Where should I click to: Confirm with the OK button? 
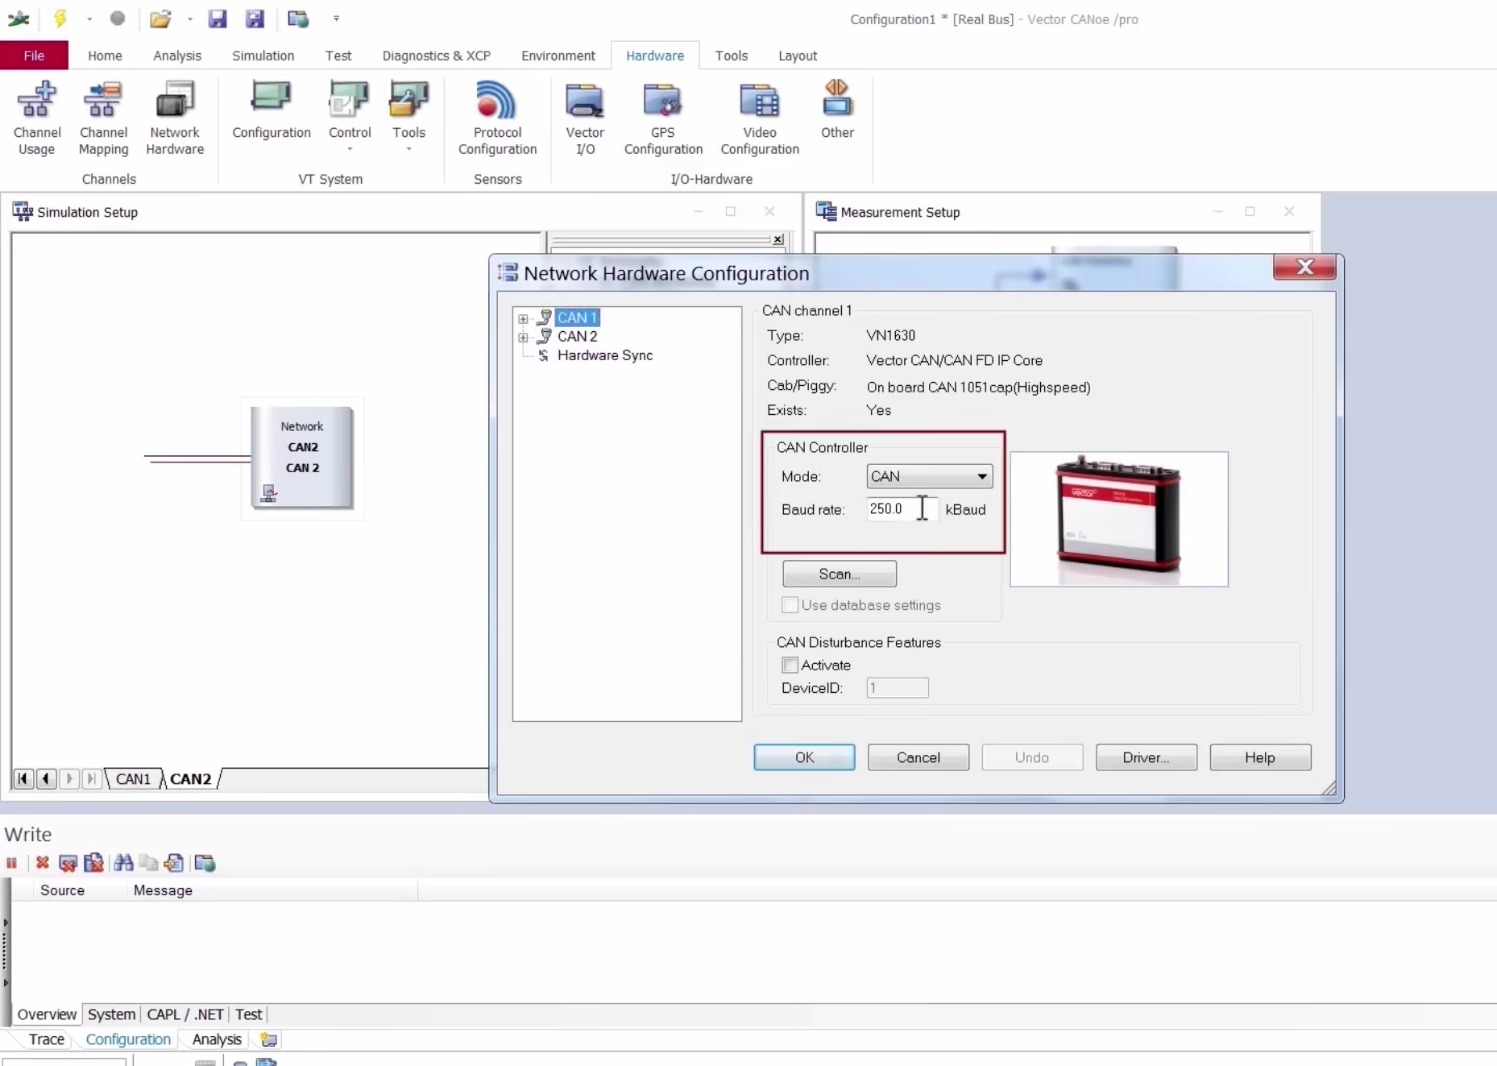click(804, 757)
